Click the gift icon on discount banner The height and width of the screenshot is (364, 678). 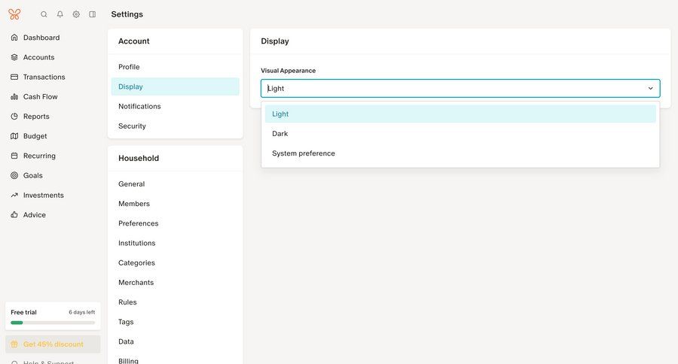click(14, 344)
